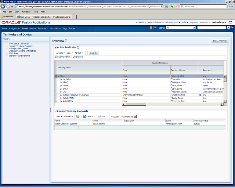
Task: Click the Active Territories help question icon
Action: point(78,47)
